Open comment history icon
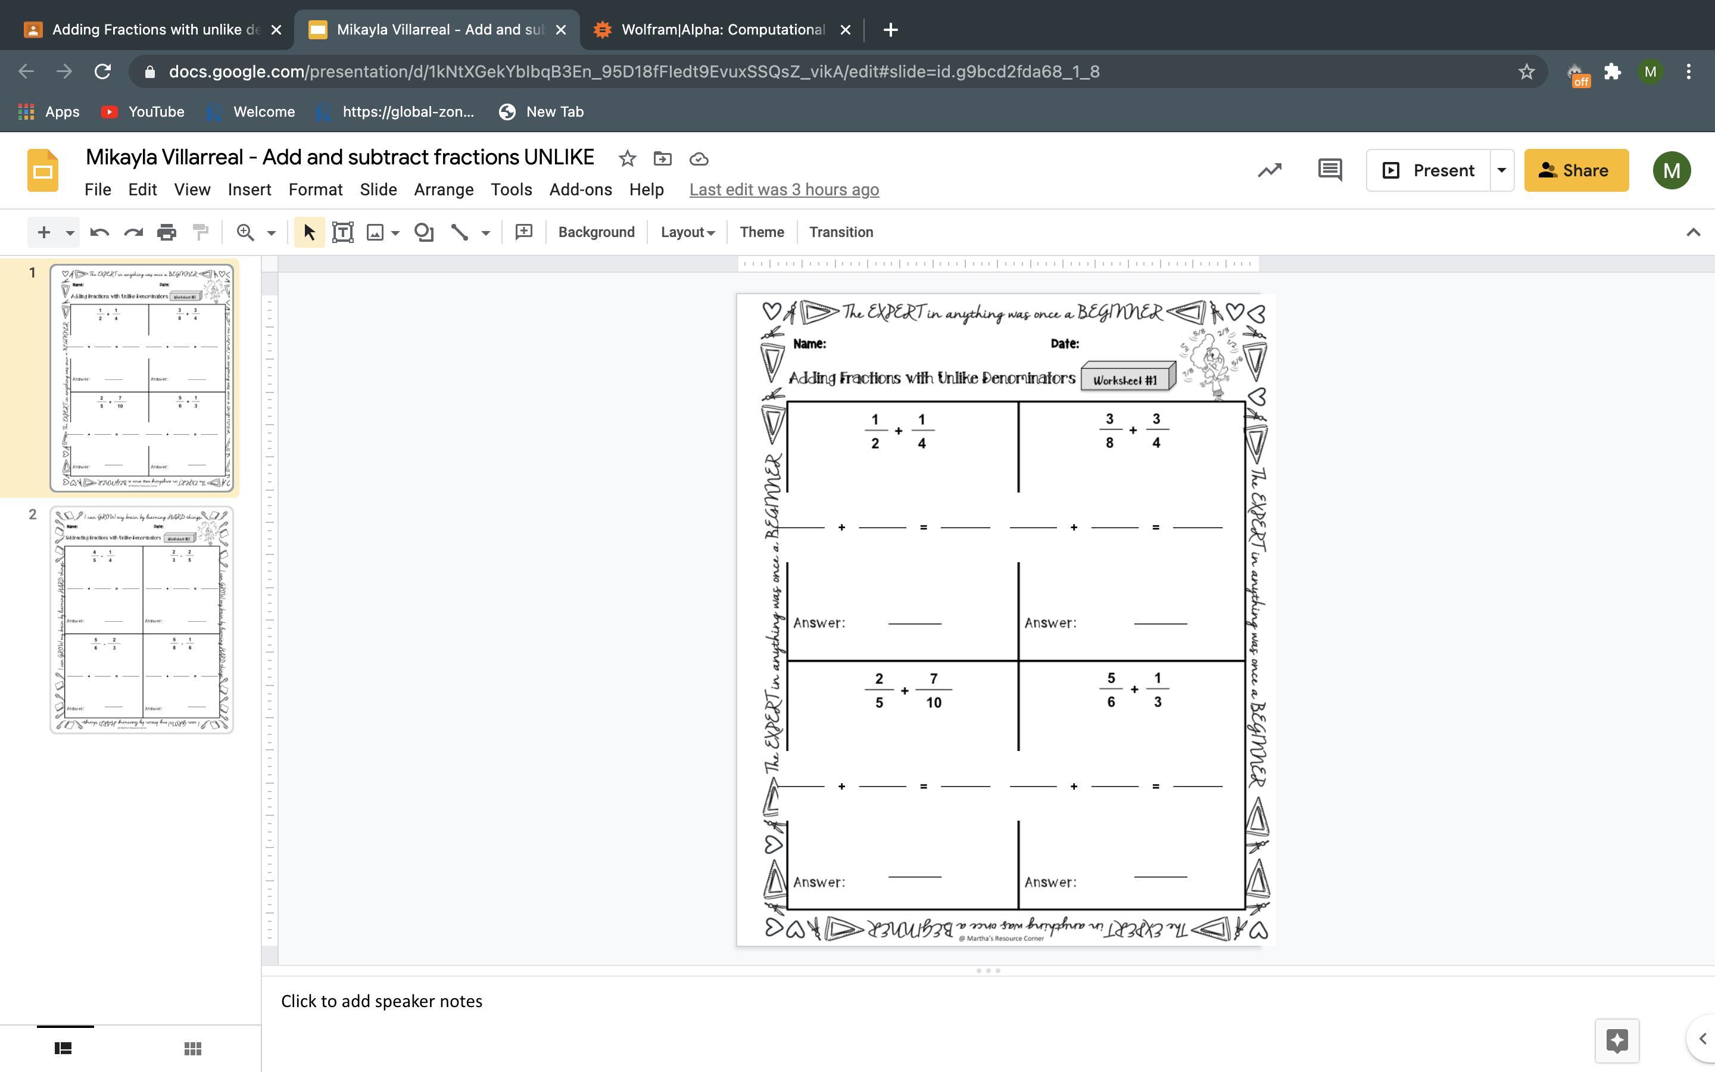1715x1072 pixels. 1330,170
